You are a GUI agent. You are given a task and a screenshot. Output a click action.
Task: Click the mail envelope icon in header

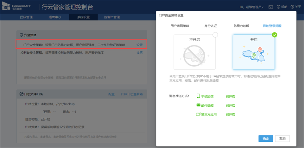pos(271,7)
